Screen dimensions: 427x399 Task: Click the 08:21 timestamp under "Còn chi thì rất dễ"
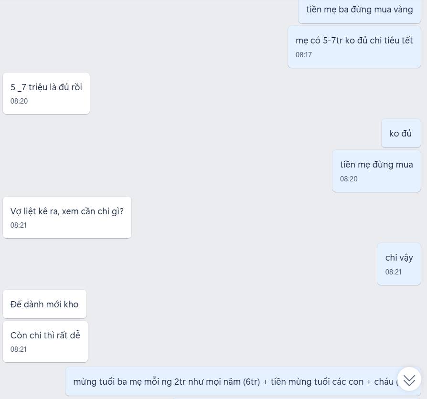pos(19,349)
